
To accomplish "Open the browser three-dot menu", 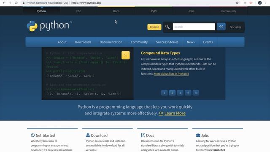I will click(266, 3).
